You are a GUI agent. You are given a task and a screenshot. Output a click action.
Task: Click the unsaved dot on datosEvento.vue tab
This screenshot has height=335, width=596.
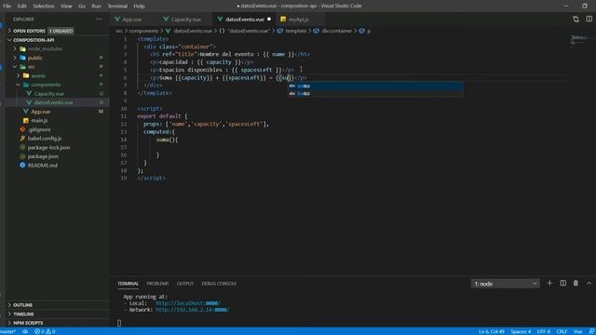269,19
